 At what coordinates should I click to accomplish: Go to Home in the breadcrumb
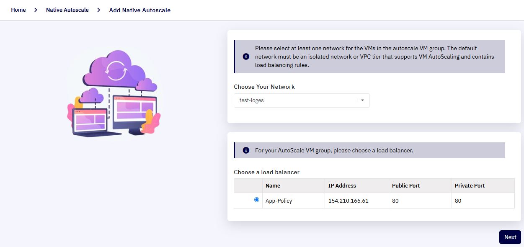(18, 10)
